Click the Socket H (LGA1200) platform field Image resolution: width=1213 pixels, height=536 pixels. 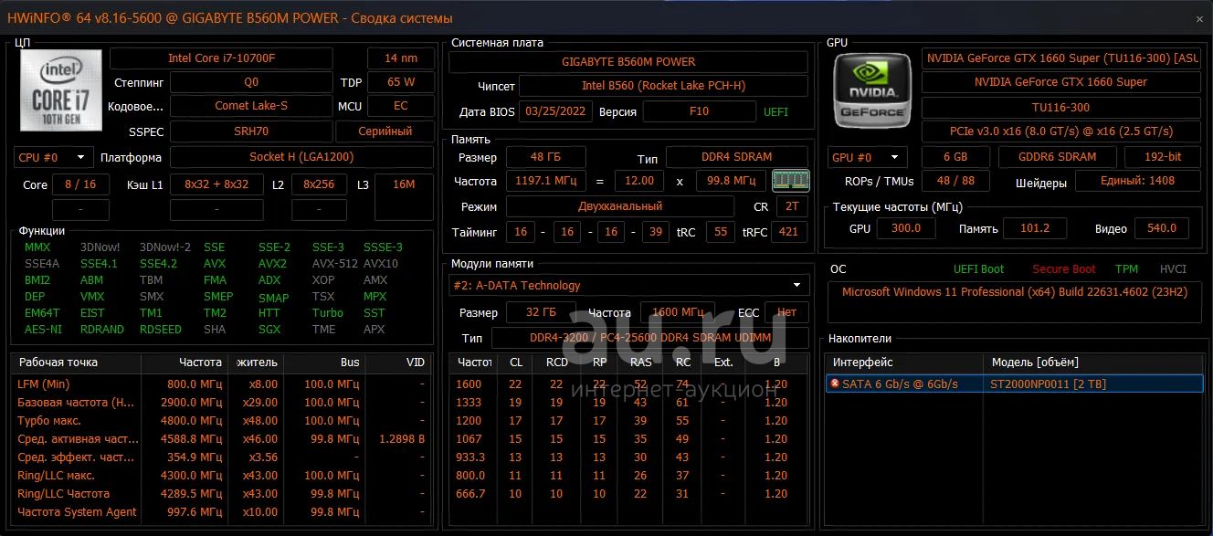[x=301, y=157]
